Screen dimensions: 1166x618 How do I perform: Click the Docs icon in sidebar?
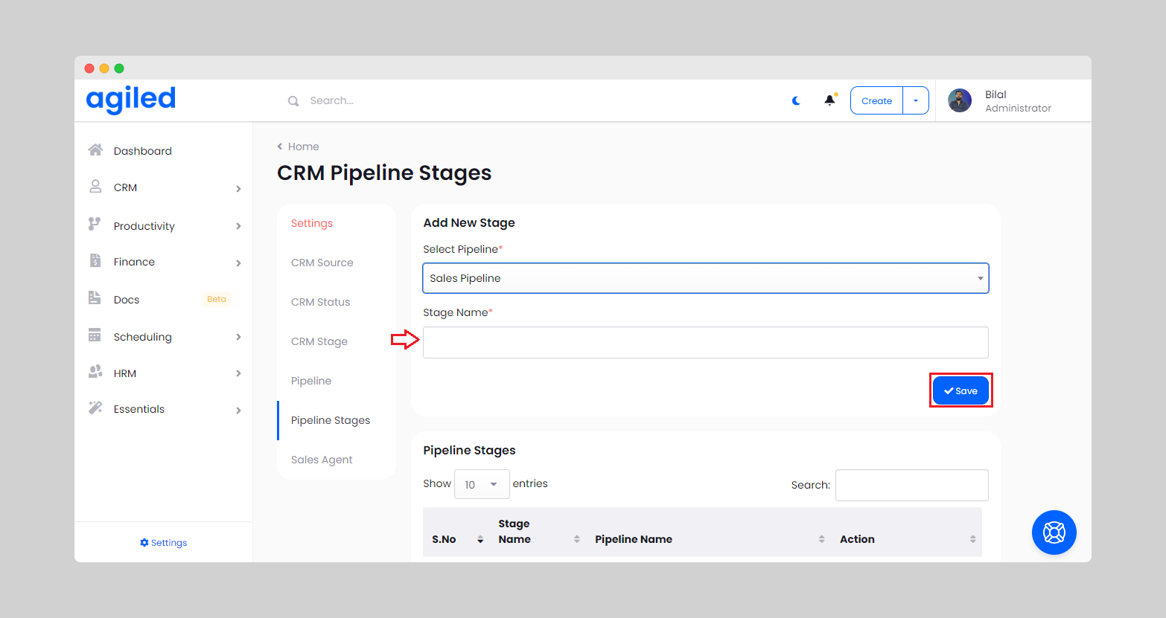pyautogui.click(x=95, y=298)
